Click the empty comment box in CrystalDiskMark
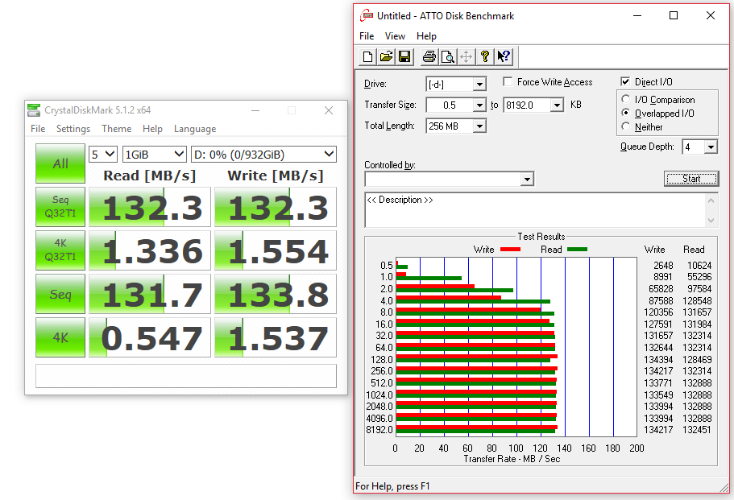734x500 pixels. pyautogui.click(x=186, y=376)
